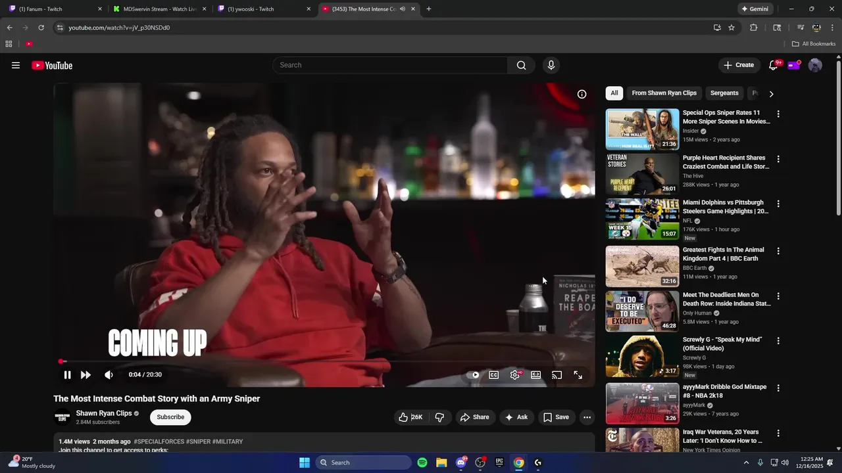
Task: Open the Shawn Ryan Clips channel avatar
Action: click(x=62, y=417)
